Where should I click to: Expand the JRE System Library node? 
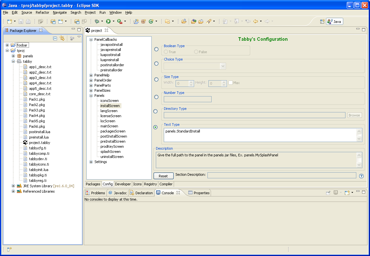(x=13, y=186)
